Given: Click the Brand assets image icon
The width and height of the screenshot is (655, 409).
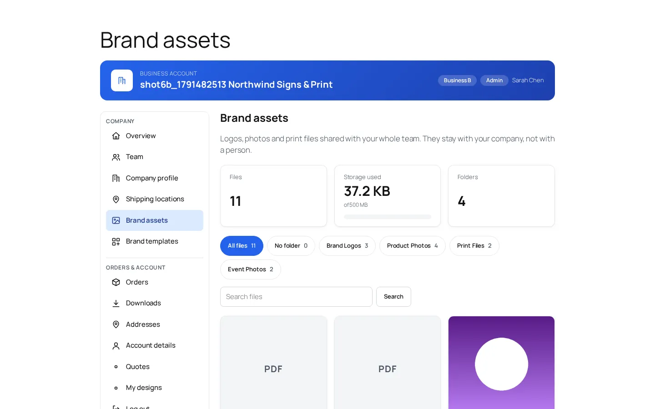Looking at the screenshot, I should tap(116, 220).
